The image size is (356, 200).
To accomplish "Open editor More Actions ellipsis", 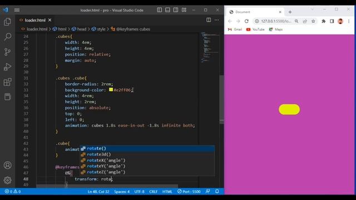I will pos(217,20).
